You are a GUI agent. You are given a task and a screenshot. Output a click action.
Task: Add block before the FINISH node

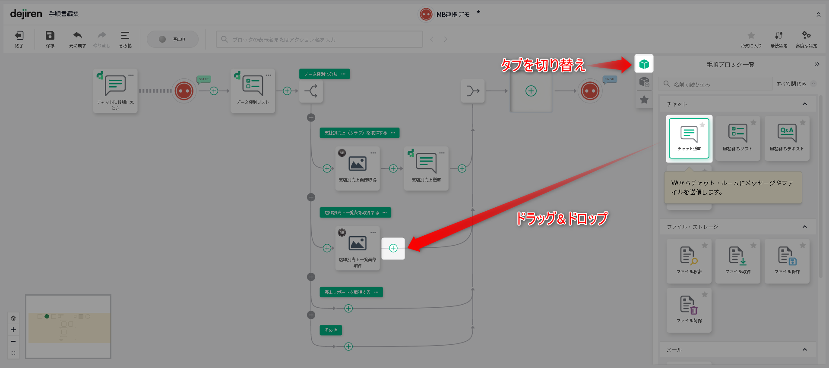[531, 91]
